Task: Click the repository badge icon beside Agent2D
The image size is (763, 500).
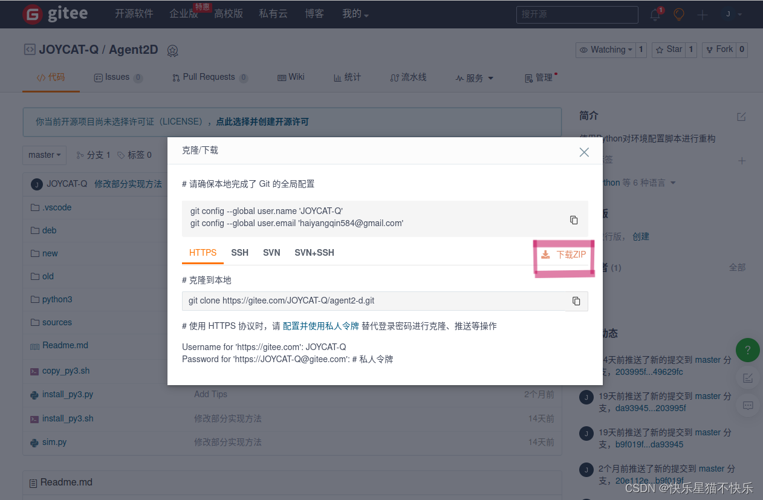Action: tap(173, 51)
